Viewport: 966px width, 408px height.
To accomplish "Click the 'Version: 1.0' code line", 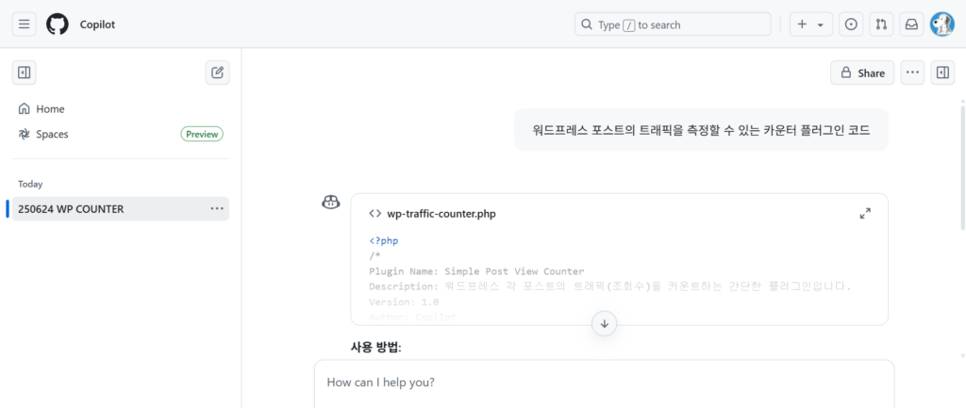I will click(404, 302).
